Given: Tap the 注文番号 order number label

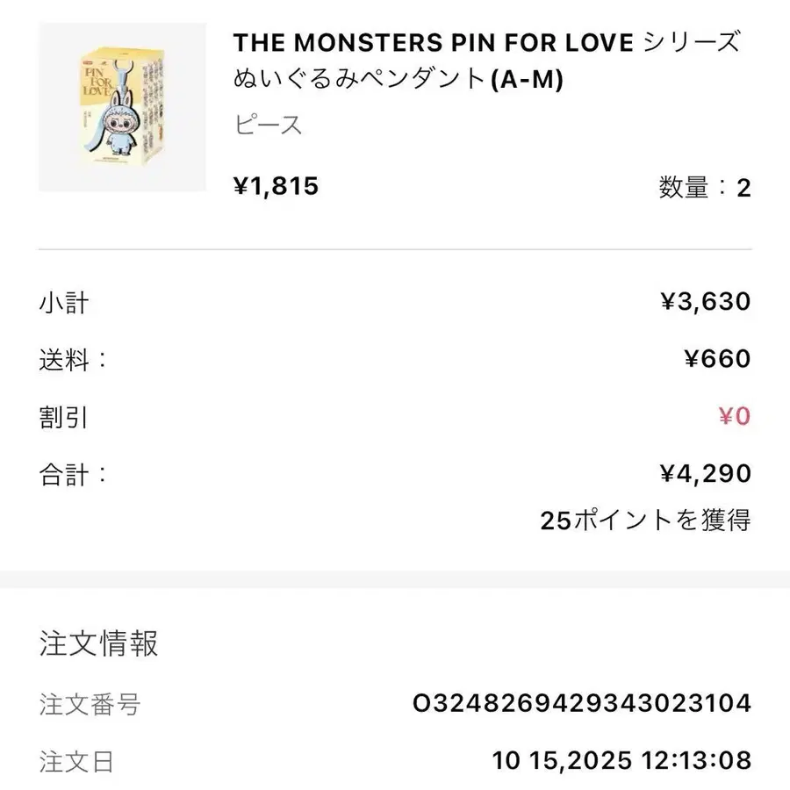Looking at the screenshot, I should [90, 703].
